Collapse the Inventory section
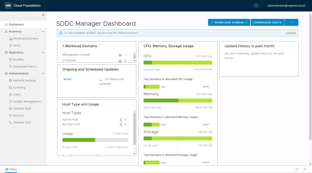This screenshot has width=312, height=173. pyautogui.click(x=43, y=32)
